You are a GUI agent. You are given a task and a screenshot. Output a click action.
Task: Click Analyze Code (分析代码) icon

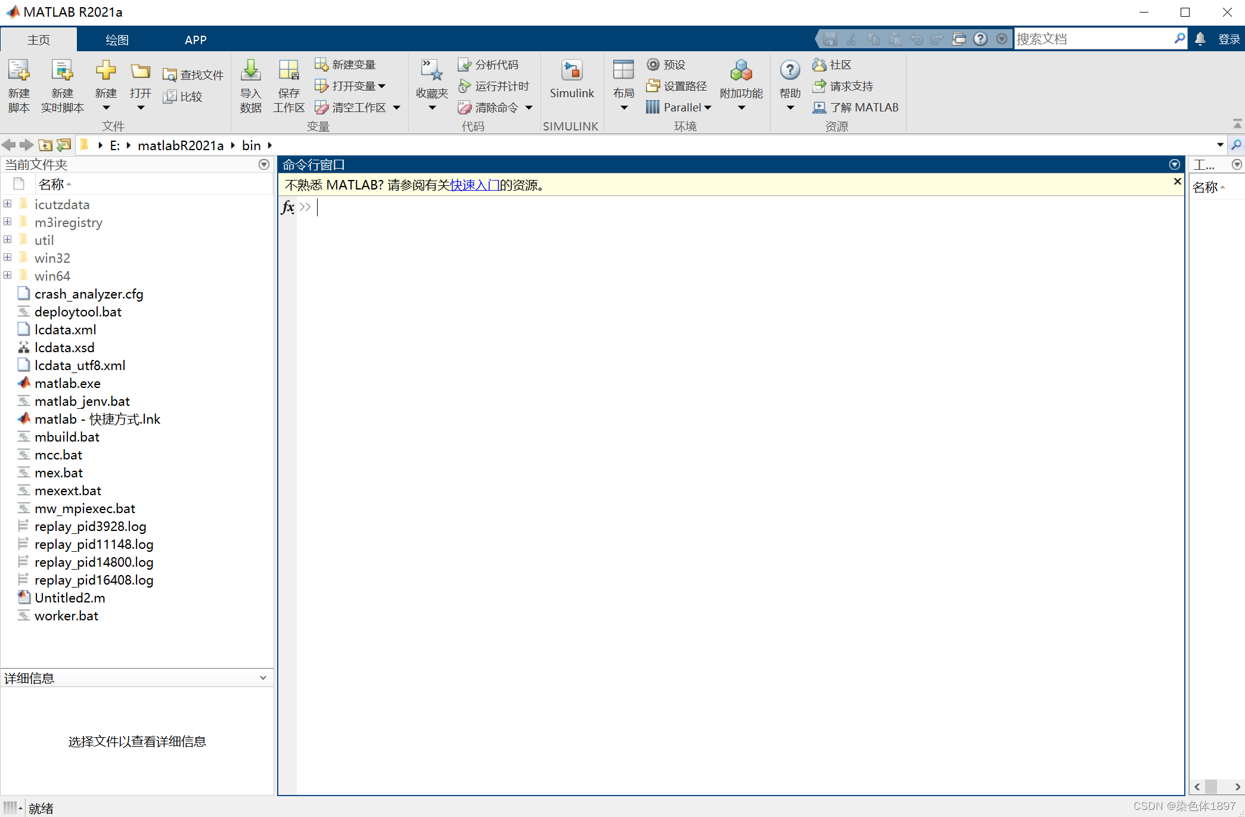tap(464, 65)
